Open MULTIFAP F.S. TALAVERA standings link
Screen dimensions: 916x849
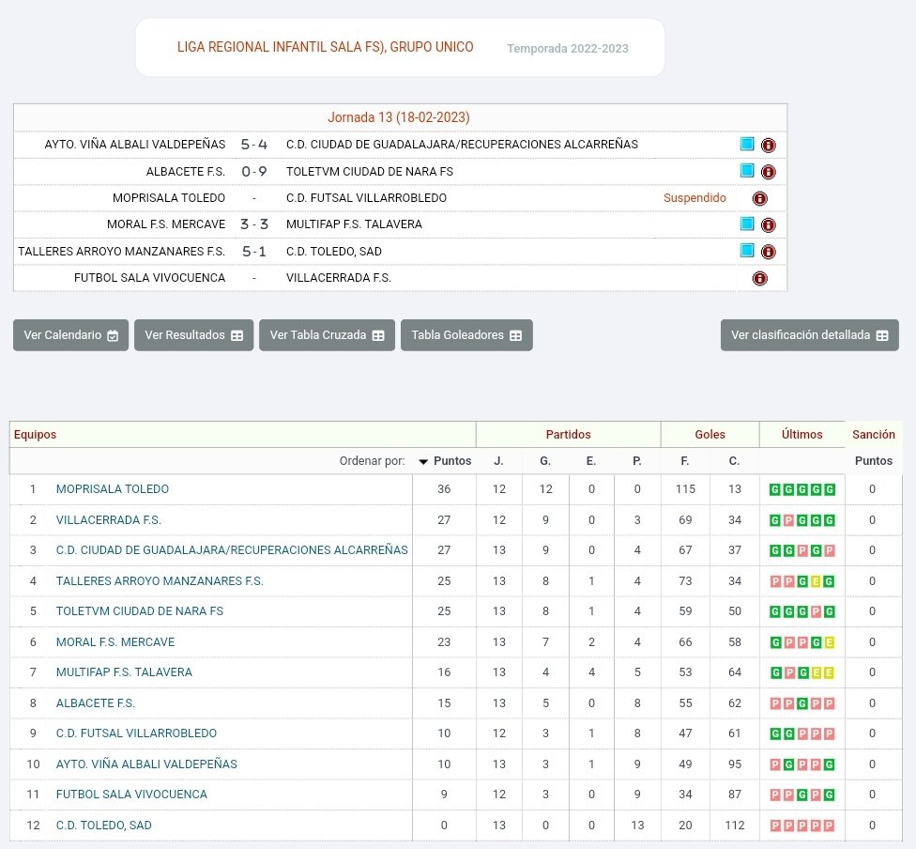pos(124,671)
